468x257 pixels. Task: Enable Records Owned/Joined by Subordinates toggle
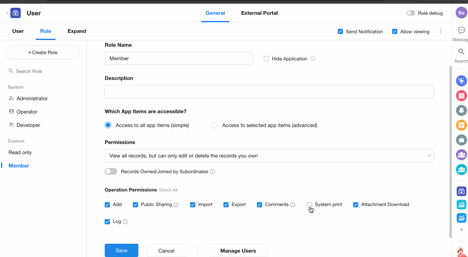111,171
